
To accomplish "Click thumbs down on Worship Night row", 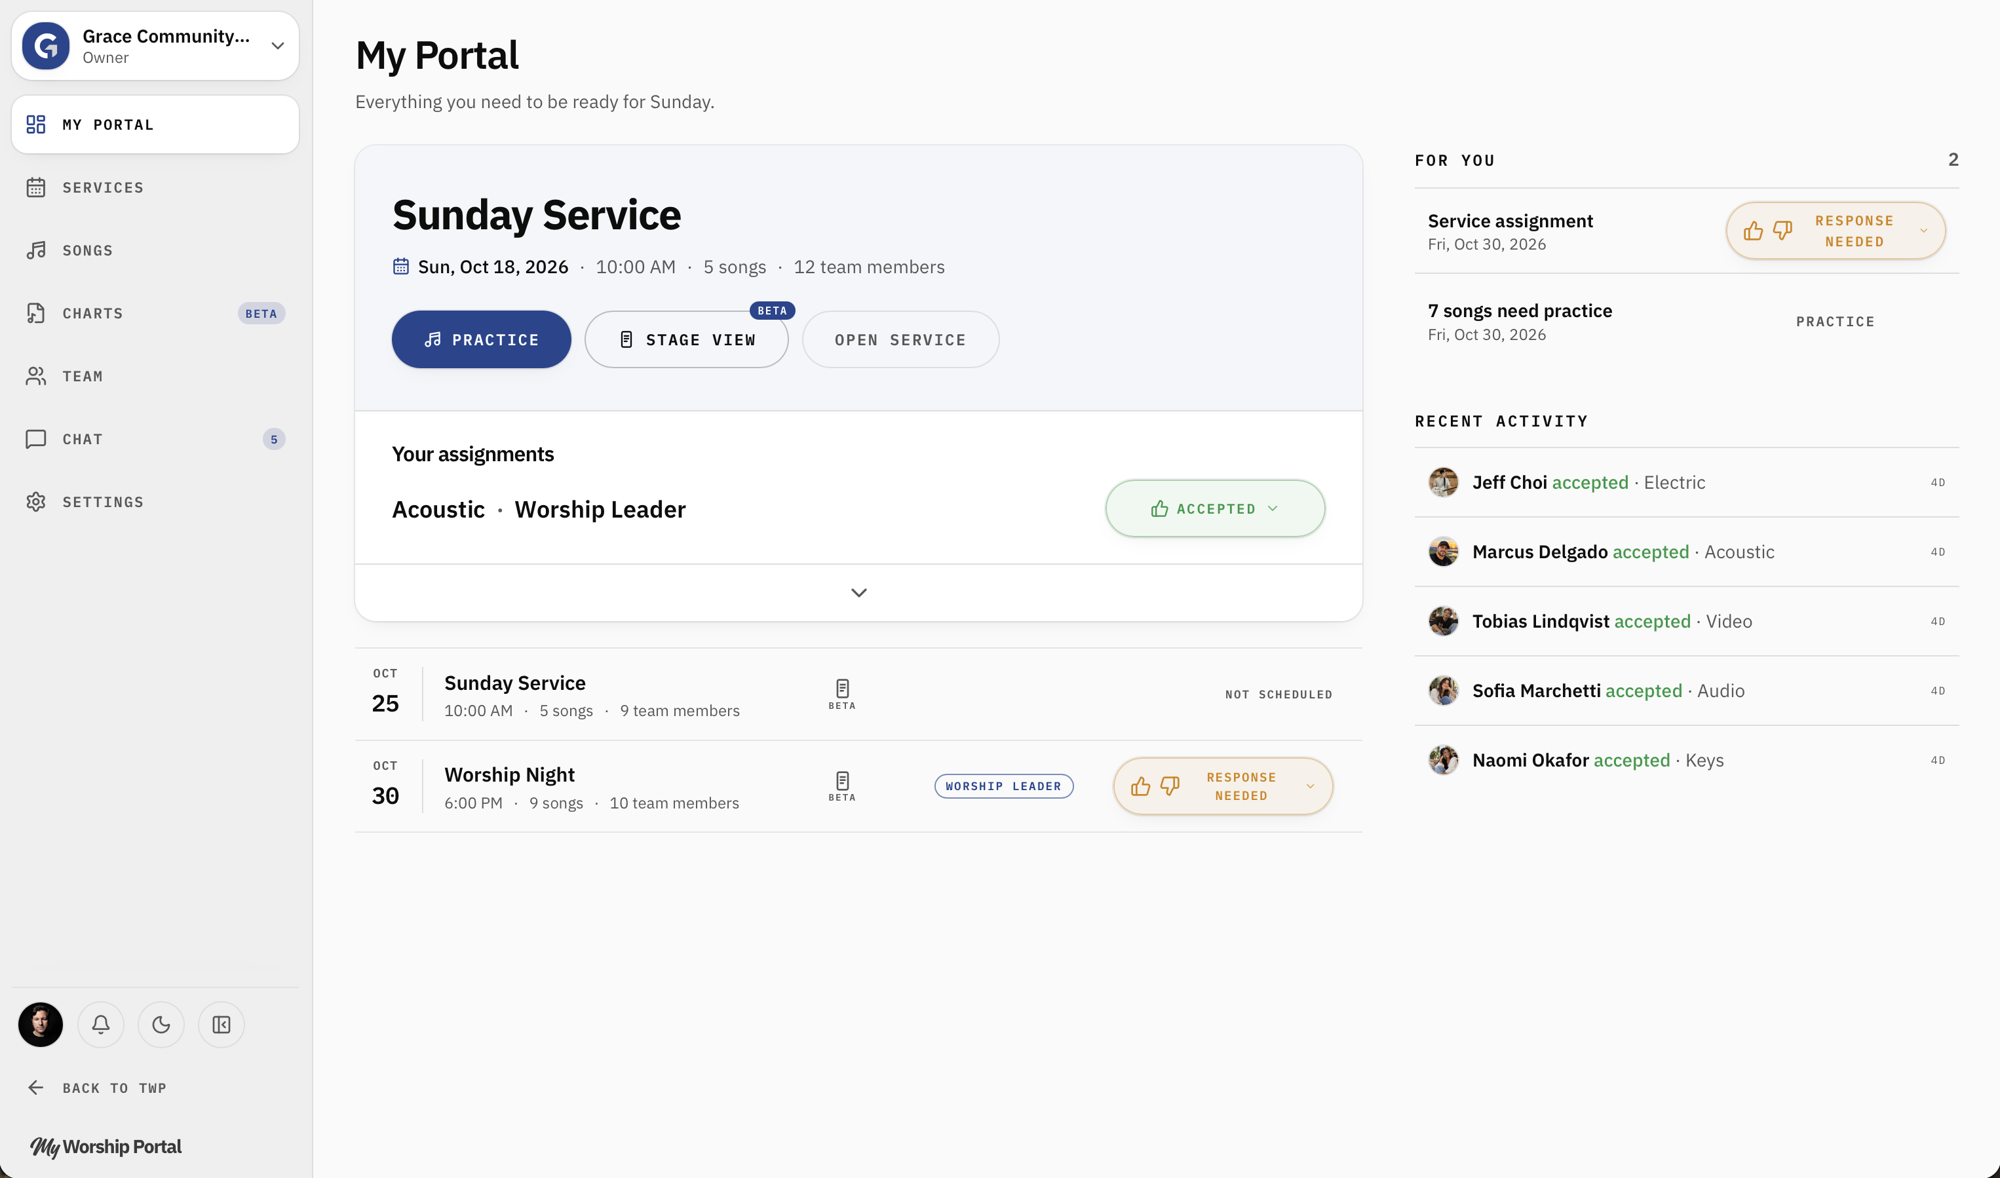I will 1170,786.
